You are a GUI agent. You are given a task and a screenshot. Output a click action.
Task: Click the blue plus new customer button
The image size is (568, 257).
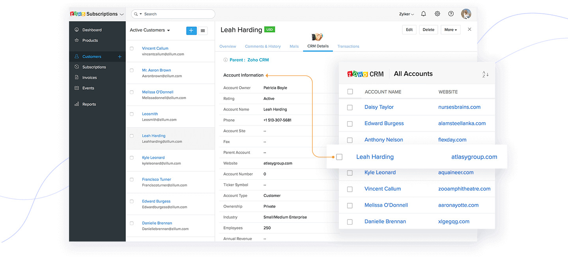(x=191, y=30)
